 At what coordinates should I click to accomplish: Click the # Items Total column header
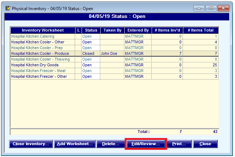[x=201, y=30]
